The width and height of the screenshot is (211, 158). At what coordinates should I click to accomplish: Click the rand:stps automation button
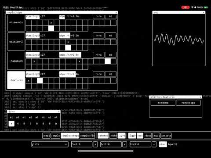(x=188, y=103)
